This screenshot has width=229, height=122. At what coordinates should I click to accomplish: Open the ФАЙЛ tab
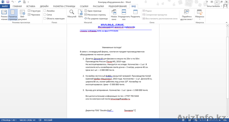(x=5, y=6)
